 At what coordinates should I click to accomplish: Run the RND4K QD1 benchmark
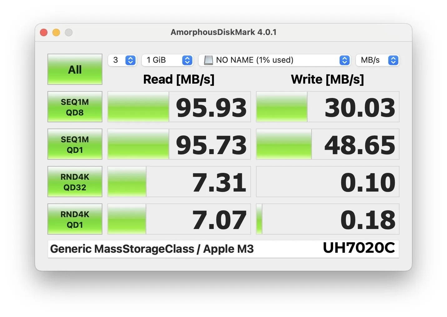pos(75,219)
